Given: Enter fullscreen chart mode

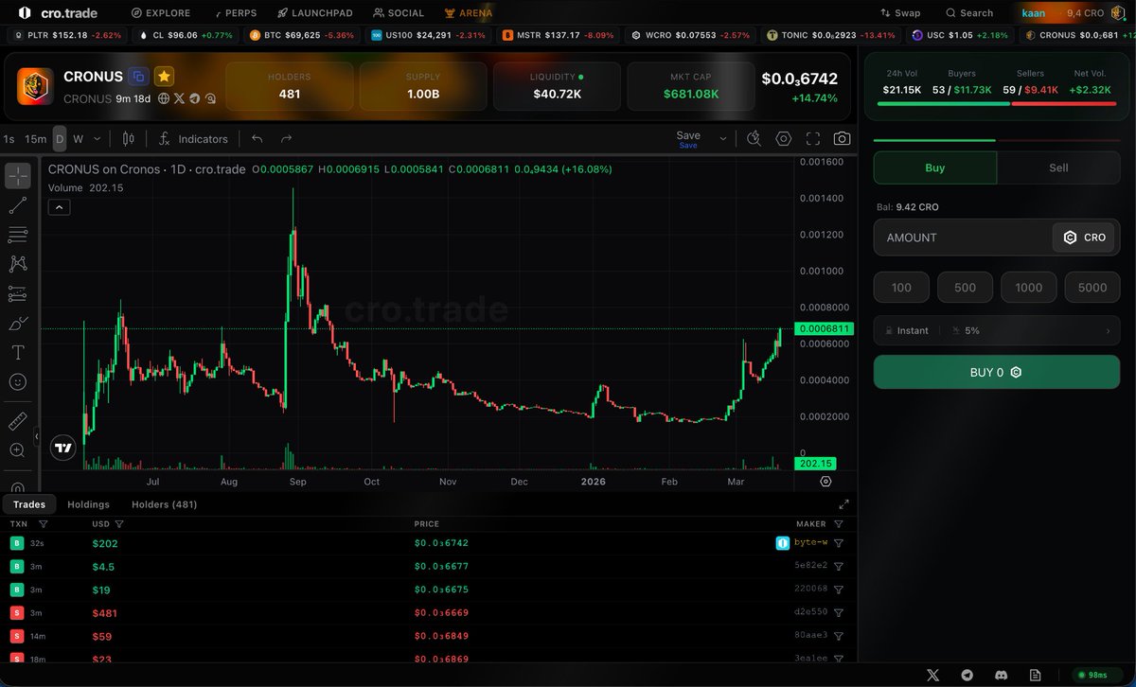Looking at the screenshot, I should coord(813,138).
